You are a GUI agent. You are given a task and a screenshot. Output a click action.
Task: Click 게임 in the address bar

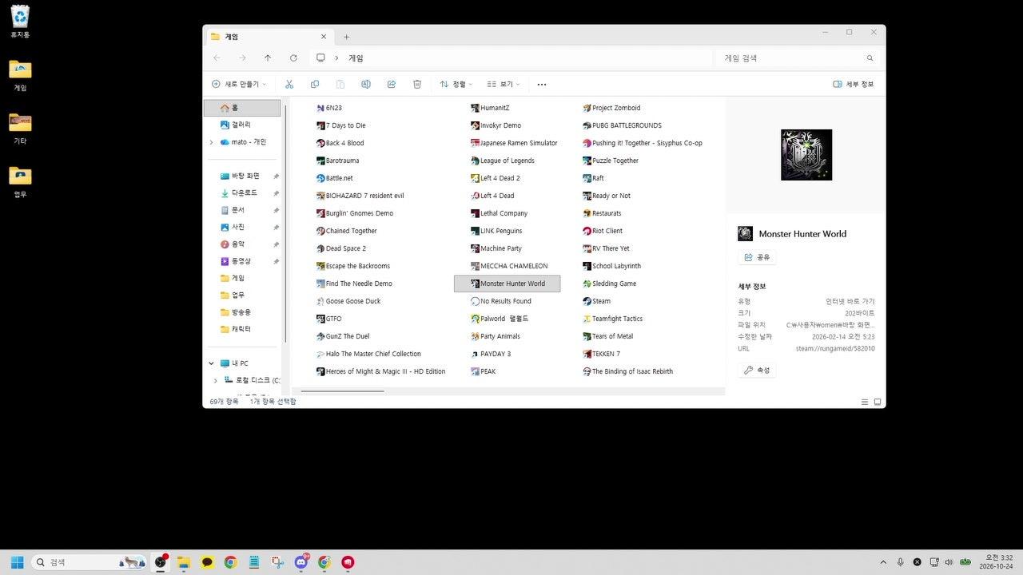[356, 58]
